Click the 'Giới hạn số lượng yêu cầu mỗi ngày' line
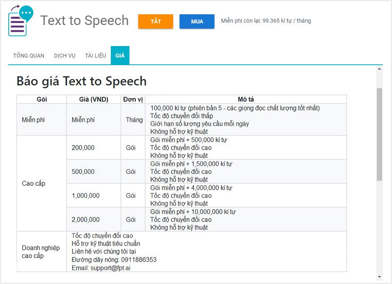This screenshot has width=392, height=284. tap(199, 124)
